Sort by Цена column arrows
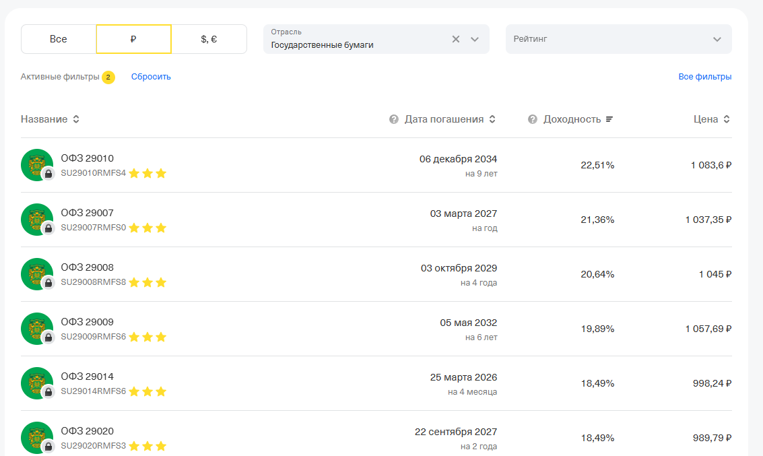Viewport: 763px width, 456px height. (x=727, y=119)
